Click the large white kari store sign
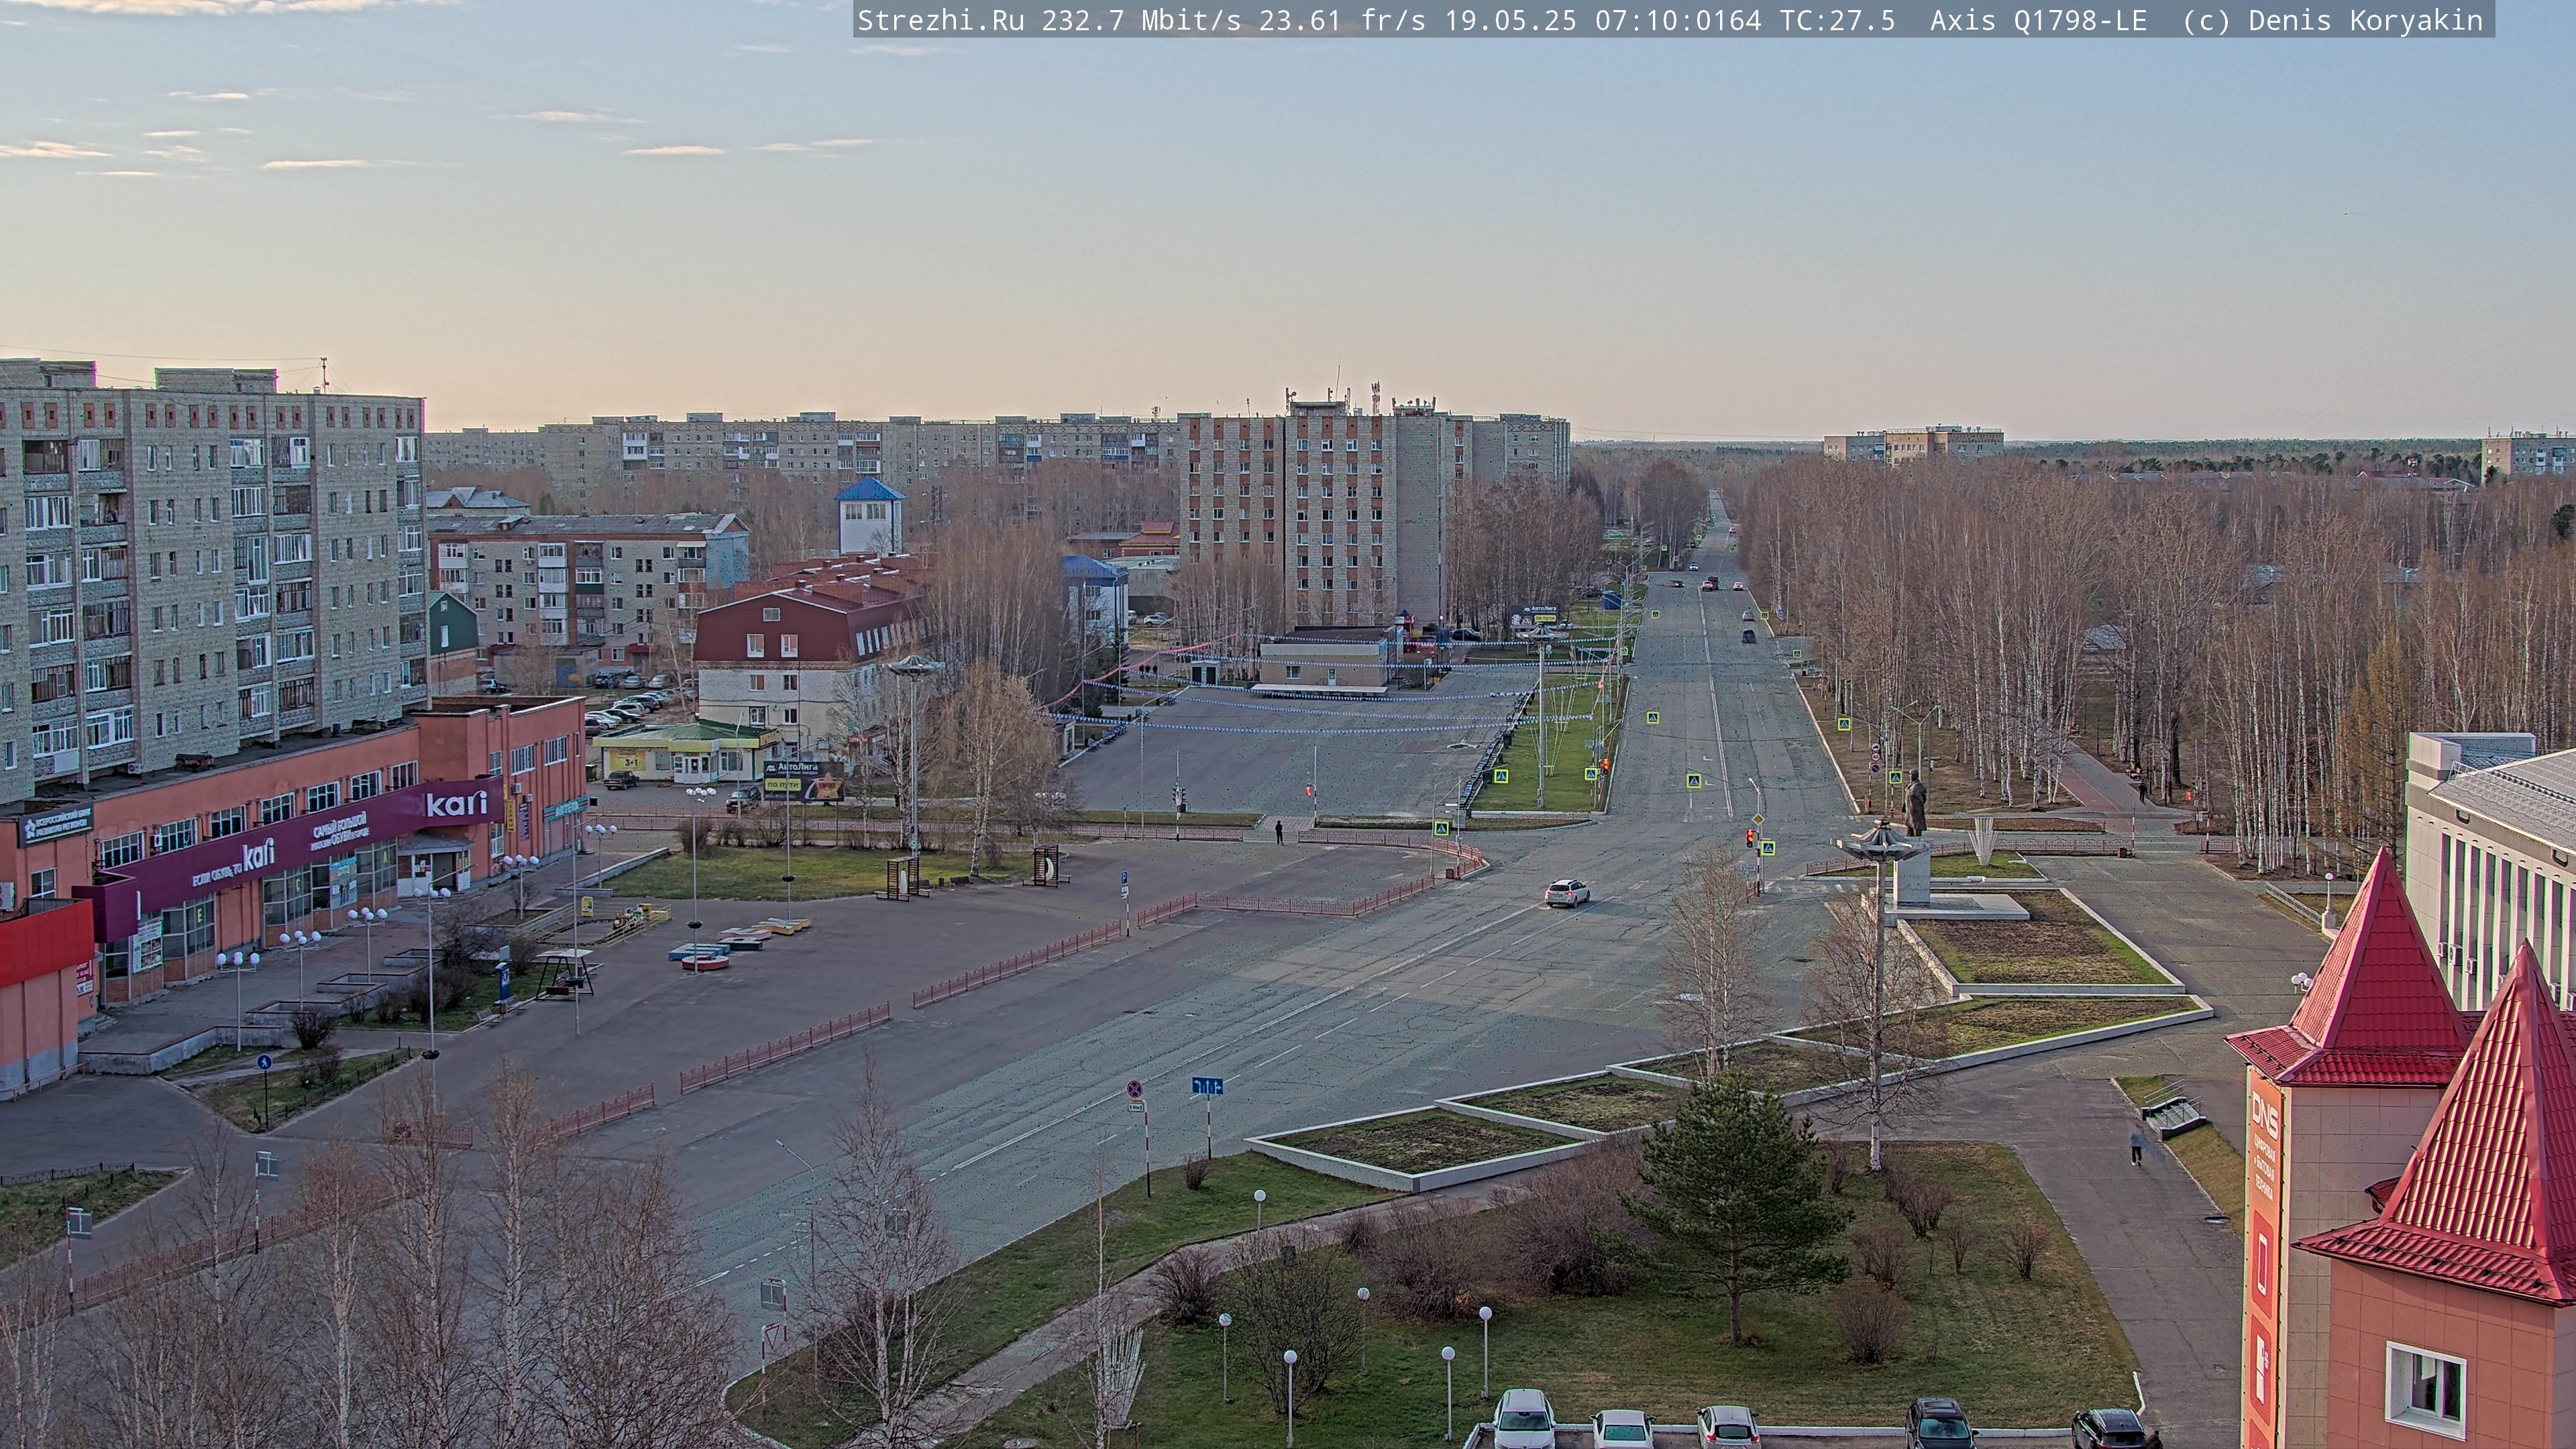Screen dimensions: 2576x1449 pos(456,803)
